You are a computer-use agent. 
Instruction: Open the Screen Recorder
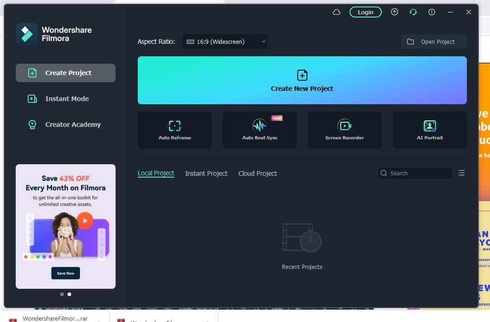coord(344,130)
